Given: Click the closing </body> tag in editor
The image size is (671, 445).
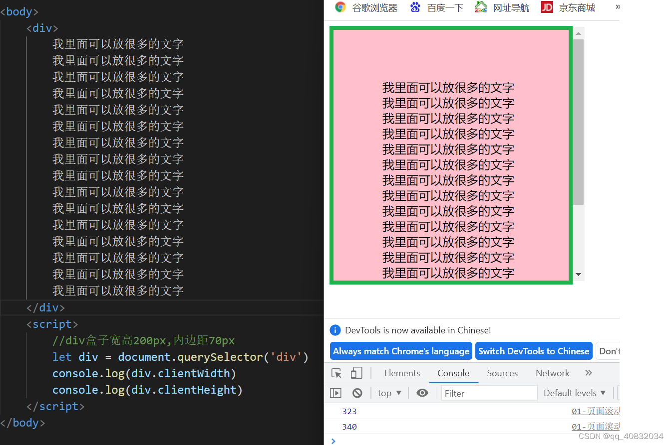Looking at the screenshot, I should [22, 423].
